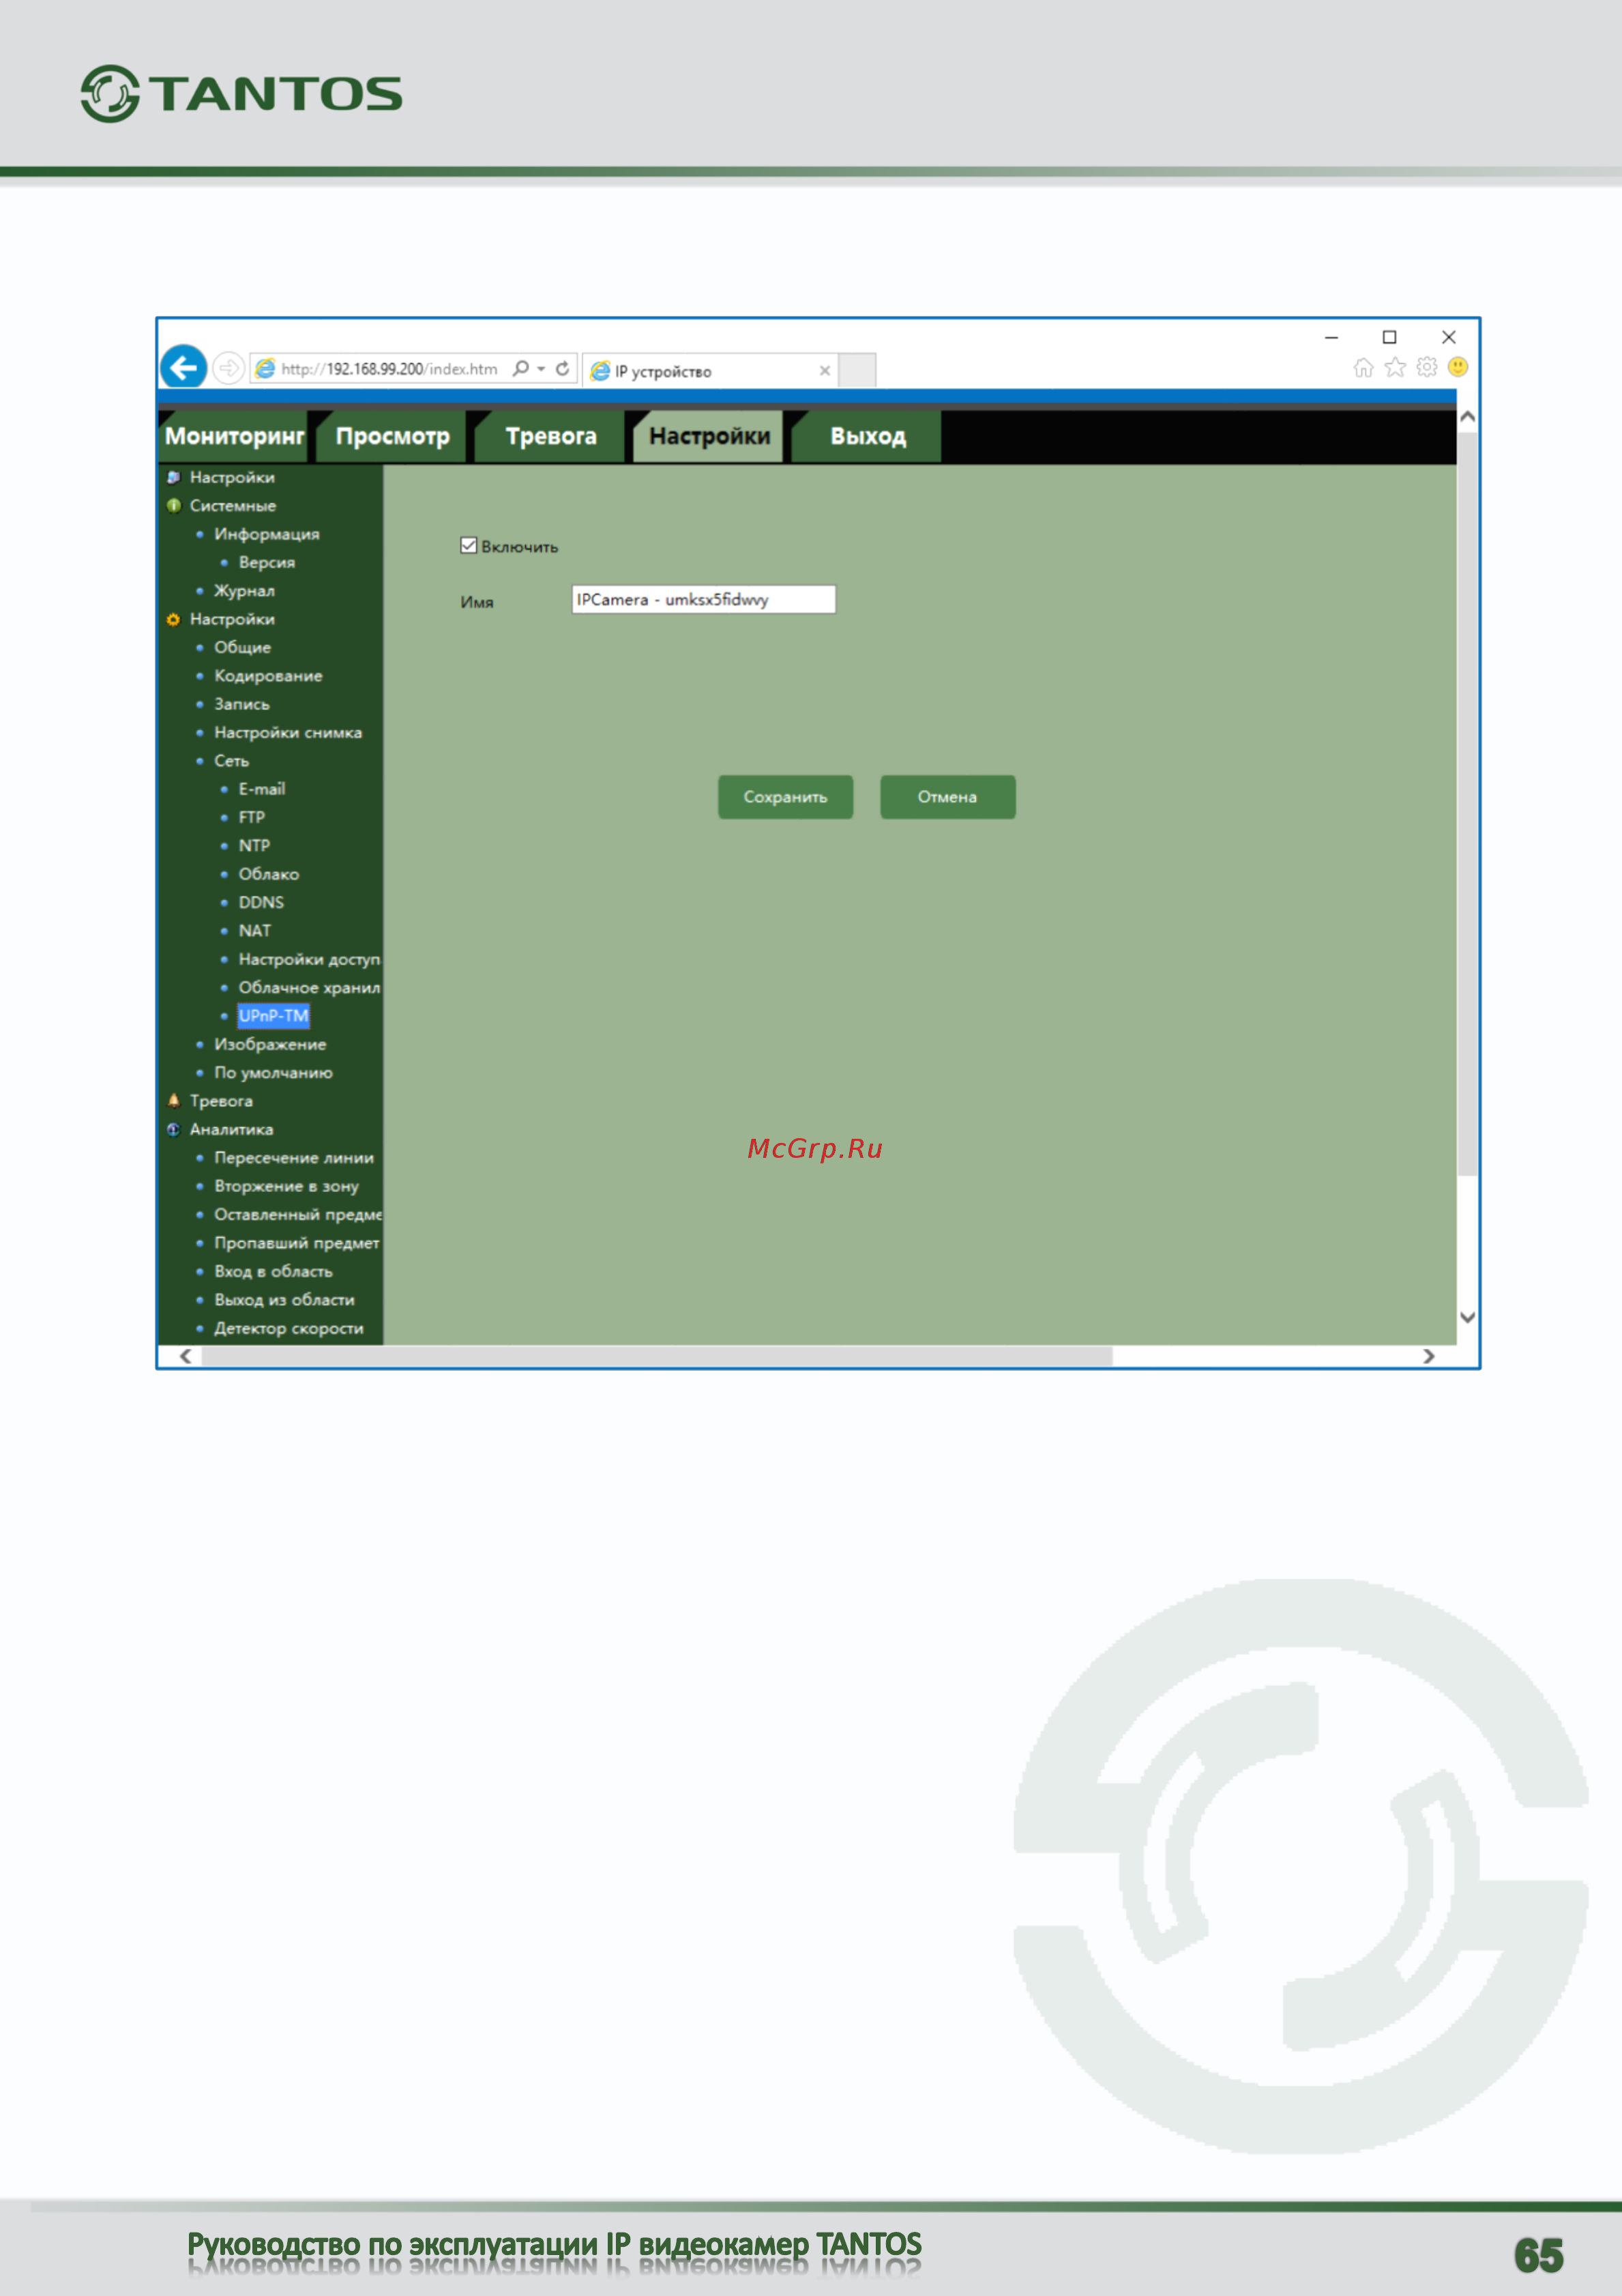Click the browser back arrow button
Viewport: 1622px width, 2296px height.
tap(184, 368)
